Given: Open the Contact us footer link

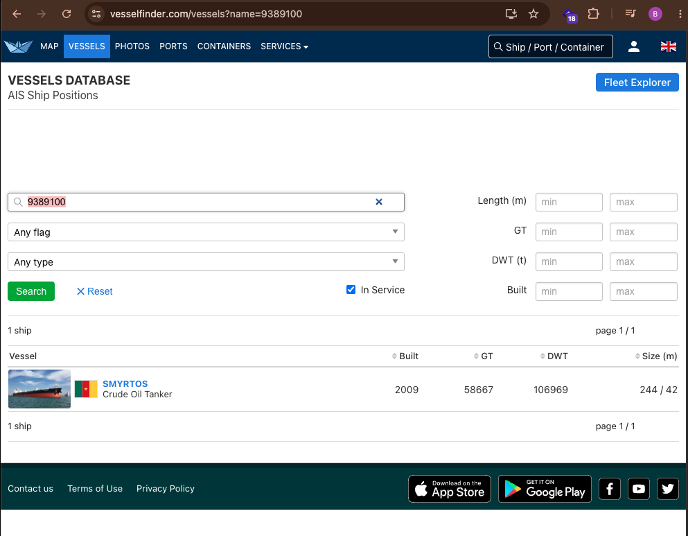Looking at the screenshot, I should 30,489.
